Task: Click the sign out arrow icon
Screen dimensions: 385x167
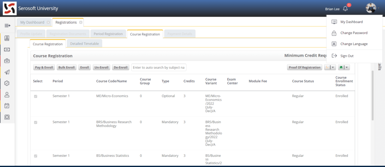Action: (334, 56)
